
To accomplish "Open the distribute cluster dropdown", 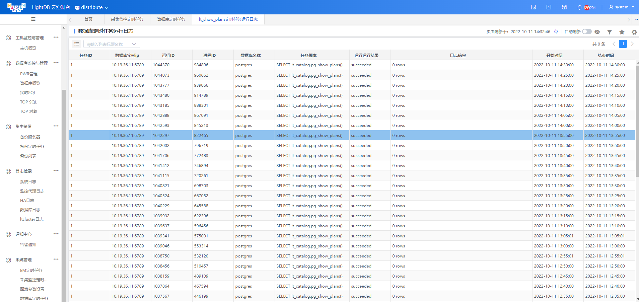I will pyautogui.click(x=92, y=7).
